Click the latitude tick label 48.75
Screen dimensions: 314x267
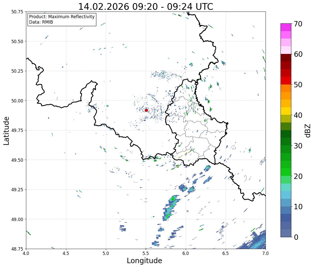[x=17, y=249]
